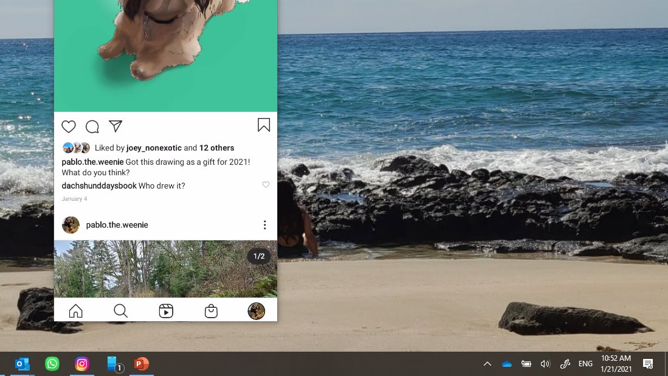Viewport: 668px width, 376px height.
Task: Open pablo.the.weenie username in the next post header
Action: 117,225
